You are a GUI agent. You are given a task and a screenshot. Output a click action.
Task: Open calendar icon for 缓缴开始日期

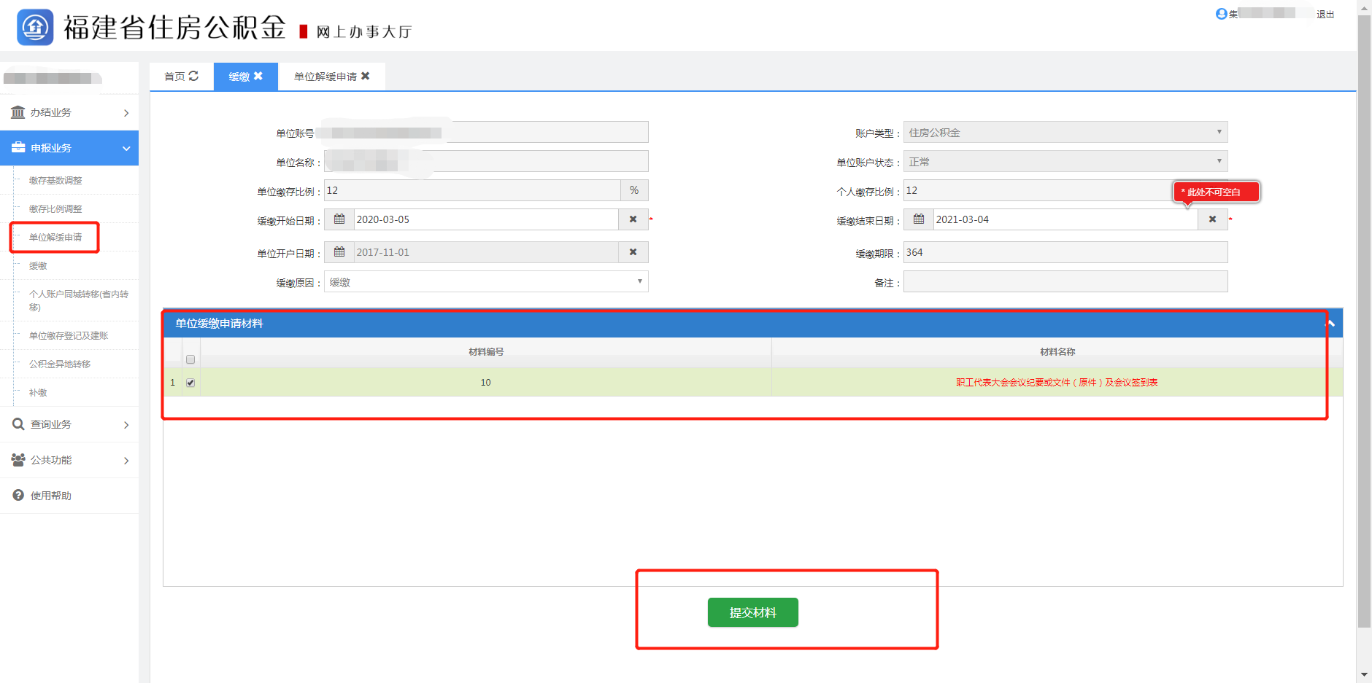[339, 219]
